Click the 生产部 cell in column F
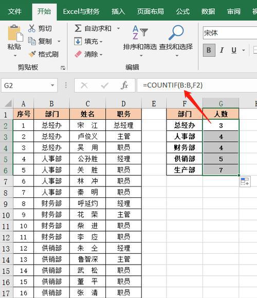Screen dimensions: 257x298 (185, 170)
